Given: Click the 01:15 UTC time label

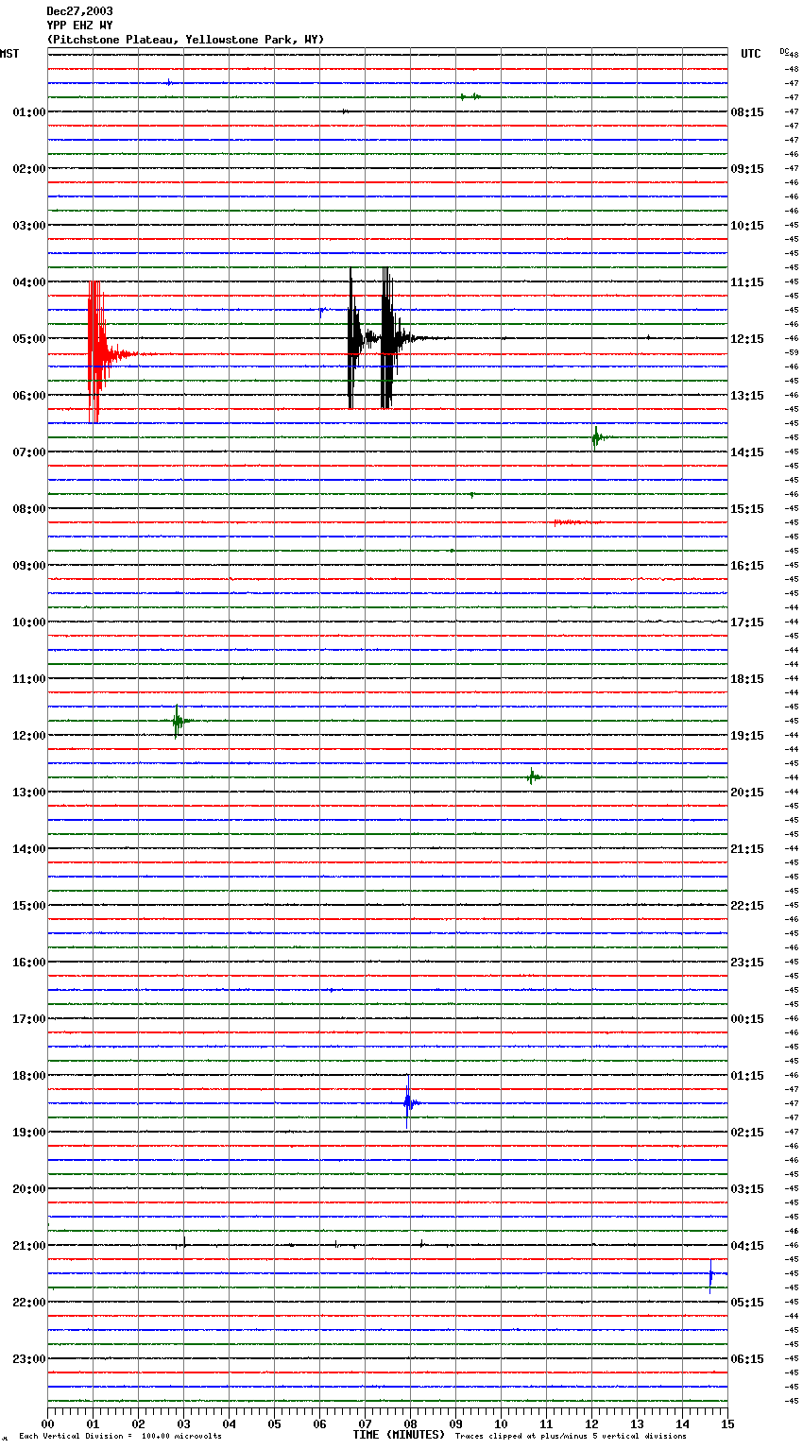Looking at the screenshot, I should (x=747, y=1076).
